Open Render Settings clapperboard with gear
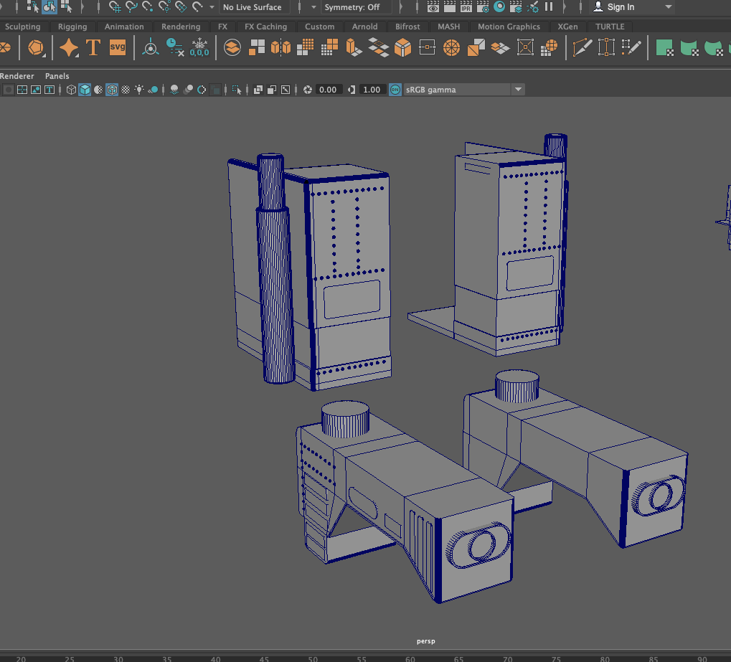Image resolution: width=731 pixels, height=662 pixels. click(x=483, y=6)
